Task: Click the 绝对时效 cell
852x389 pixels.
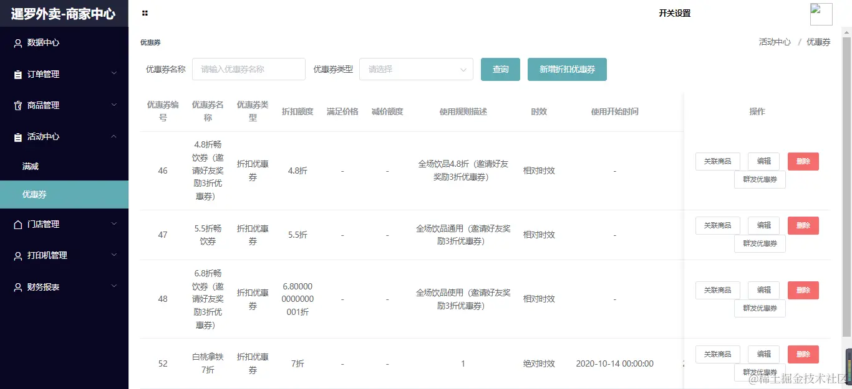Action: pyautogui.click(x=539, y=363)
